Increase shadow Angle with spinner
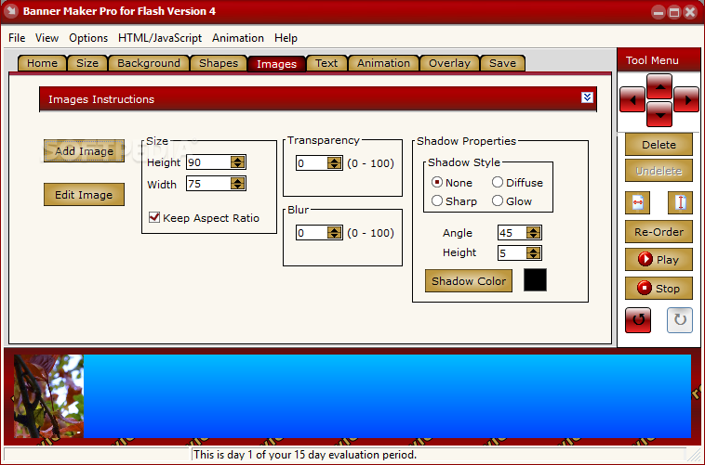The height and width of the screenshot is (465, 705). click(533, 229)
